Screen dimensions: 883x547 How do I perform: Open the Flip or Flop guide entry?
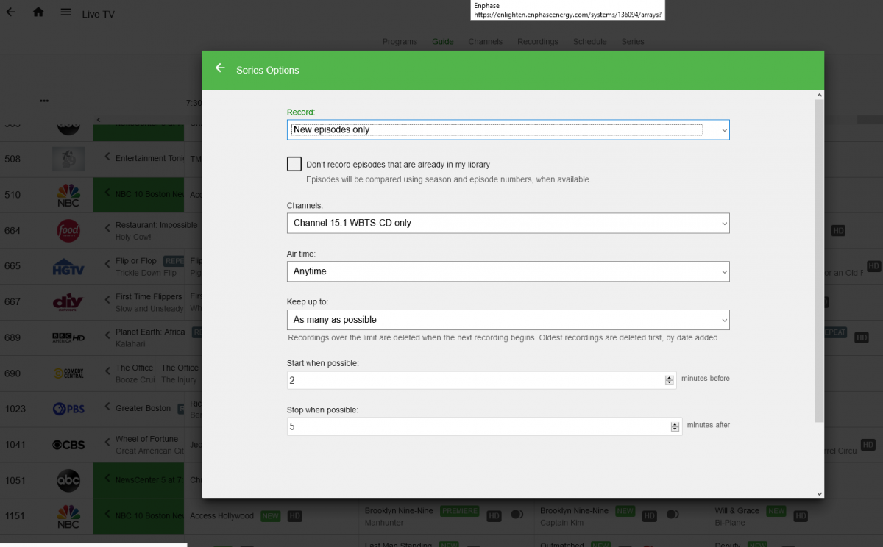coord(139,266)
